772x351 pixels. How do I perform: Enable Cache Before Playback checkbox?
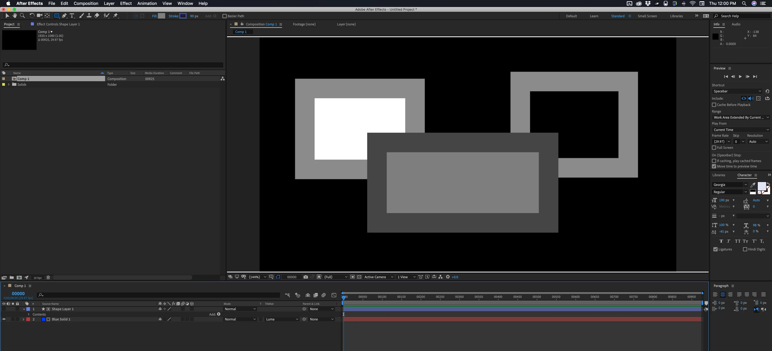point(714,105)
